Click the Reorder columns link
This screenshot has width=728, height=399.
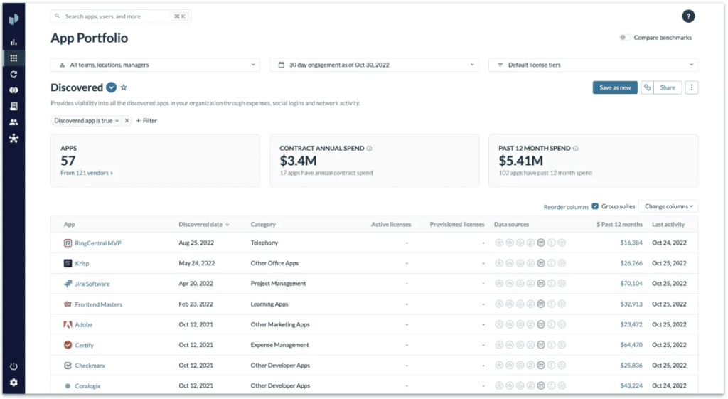pyautogui.click(x=566, y=207)
